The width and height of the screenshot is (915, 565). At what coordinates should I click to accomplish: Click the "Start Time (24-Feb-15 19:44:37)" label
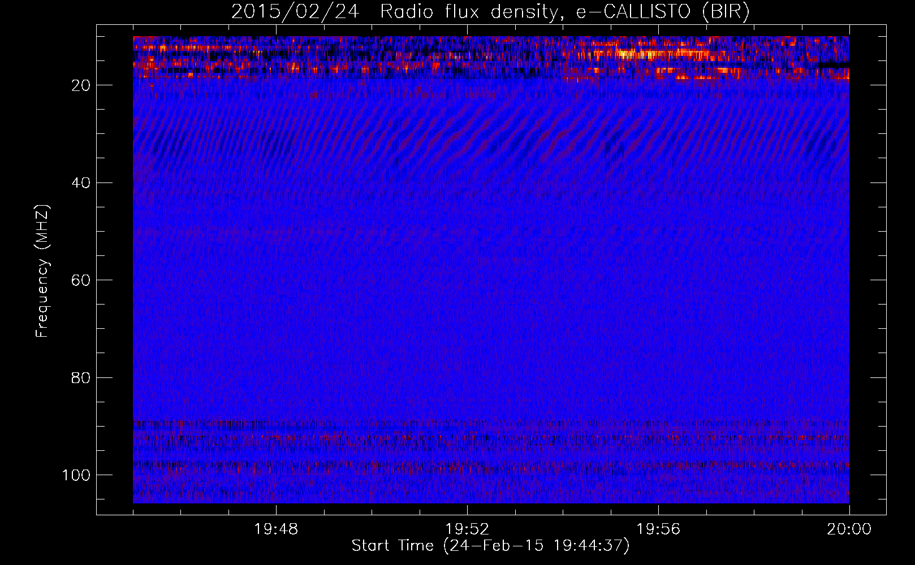[490, 546]
